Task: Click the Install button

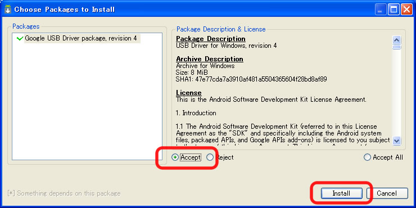Action: [x=341, y=193]
